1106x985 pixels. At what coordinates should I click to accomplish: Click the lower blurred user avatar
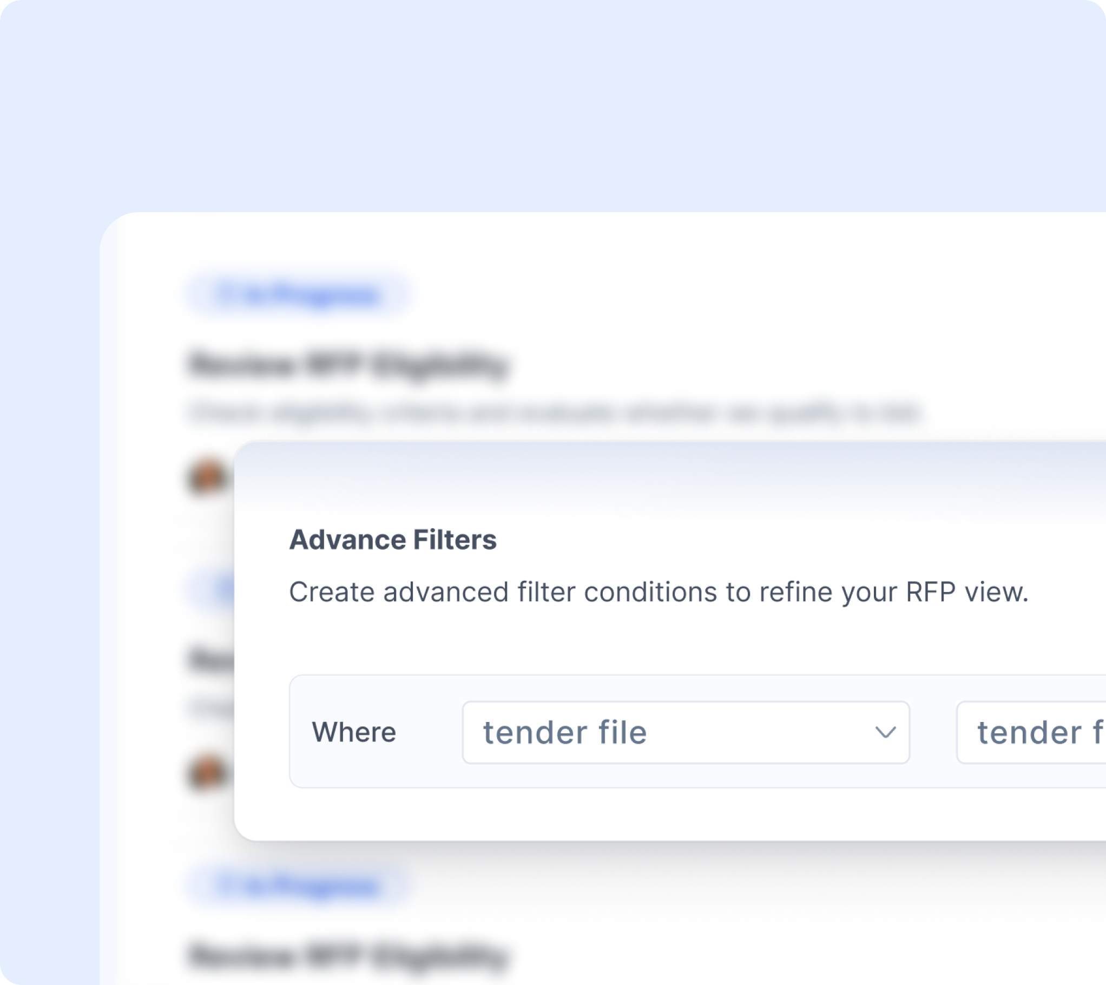click(207, 773)
